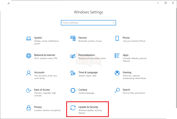Minimize the Settings window
The width and height of the screenshot is (177, 119).
(158, 3)
